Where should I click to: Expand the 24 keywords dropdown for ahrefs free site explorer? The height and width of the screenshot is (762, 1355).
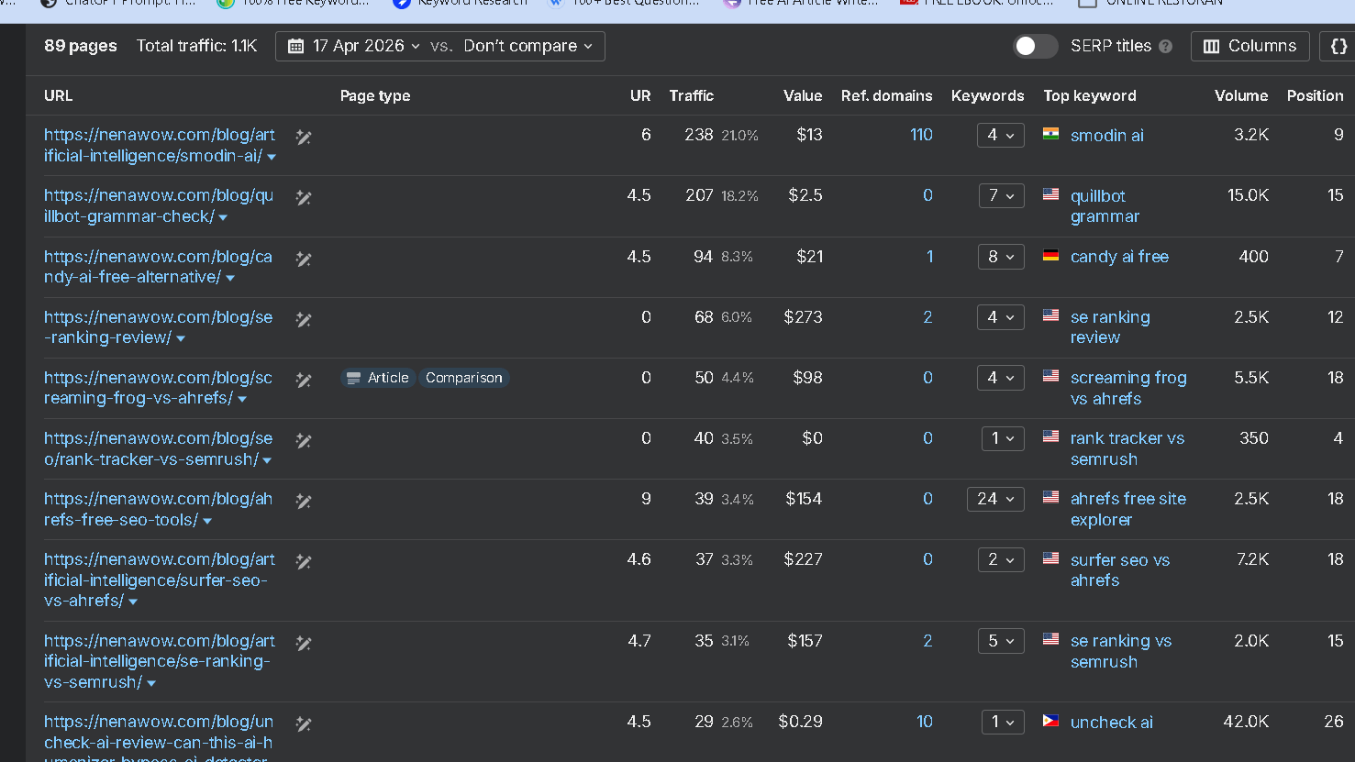coord(995,500)
